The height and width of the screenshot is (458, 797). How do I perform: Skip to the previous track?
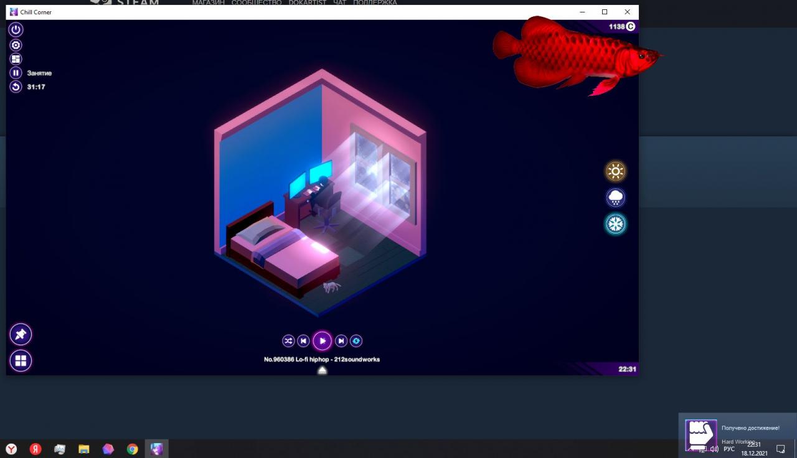click(x=303, y=340)
